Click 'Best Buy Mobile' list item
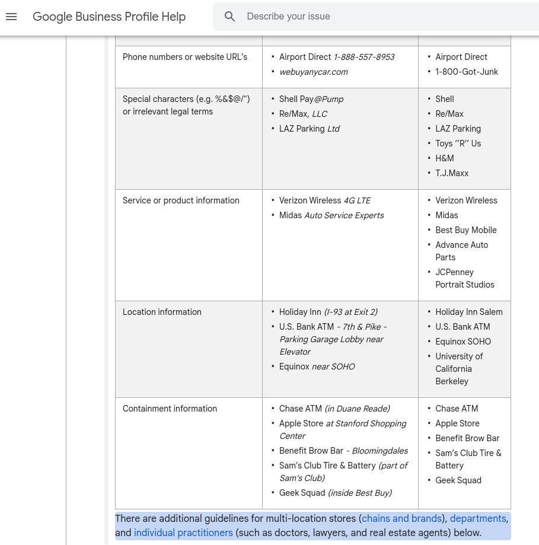The image size is (539, 545). 466,230
